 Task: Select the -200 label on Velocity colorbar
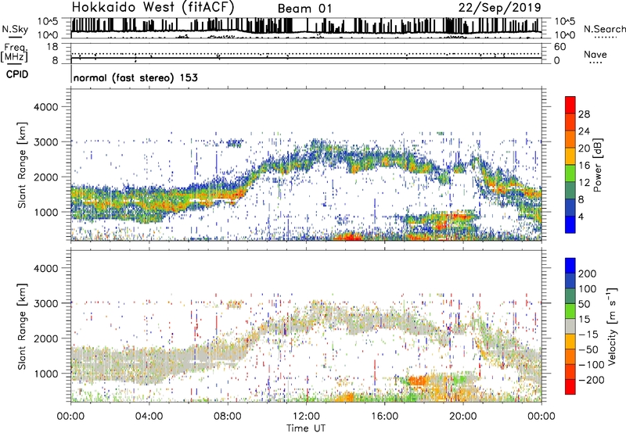591,380
